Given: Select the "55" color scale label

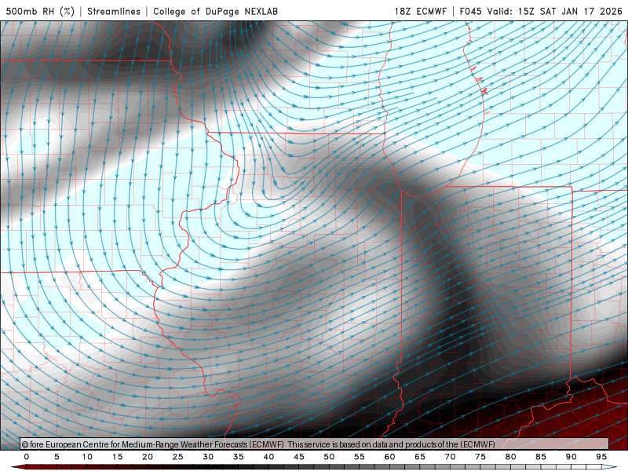Looking at the screenshot, I should 360,457.
